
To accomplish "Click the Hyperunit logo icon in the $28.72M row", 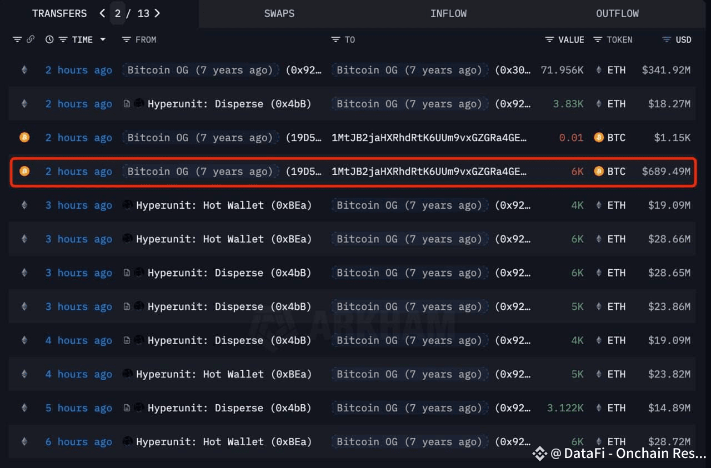I will 127,441.
